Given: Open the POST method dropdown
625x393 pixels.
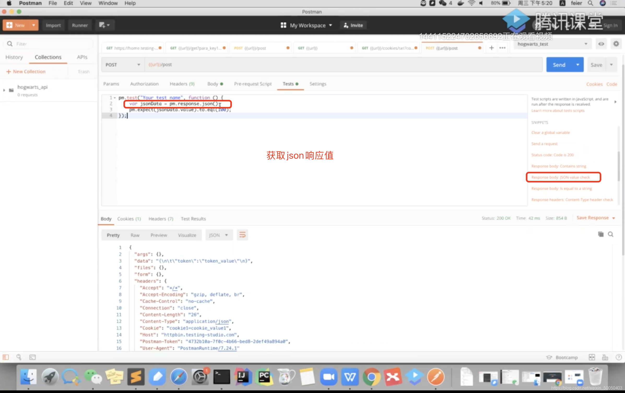Looking at the screenshot, I should click(122, 65).
